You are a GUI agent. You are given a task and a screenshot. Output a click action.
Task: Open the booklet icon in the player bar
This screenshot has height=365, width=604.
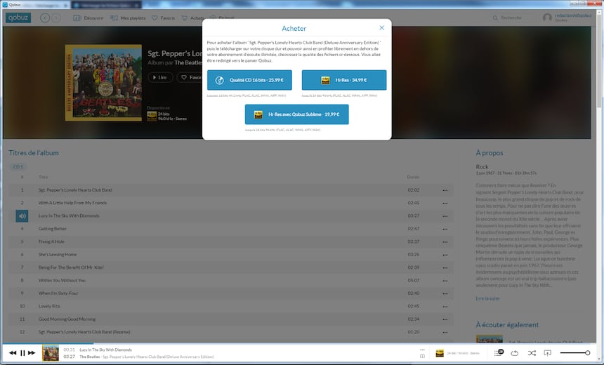422,356
